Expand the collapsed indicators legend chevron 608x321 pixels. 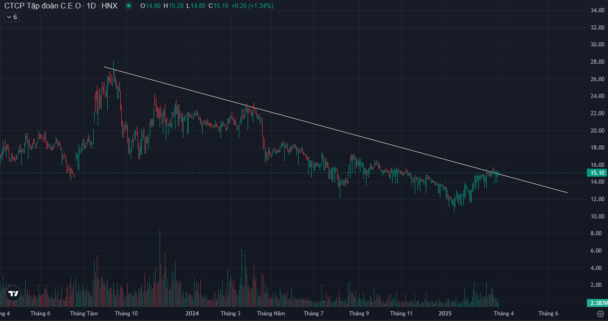[11, 17]
